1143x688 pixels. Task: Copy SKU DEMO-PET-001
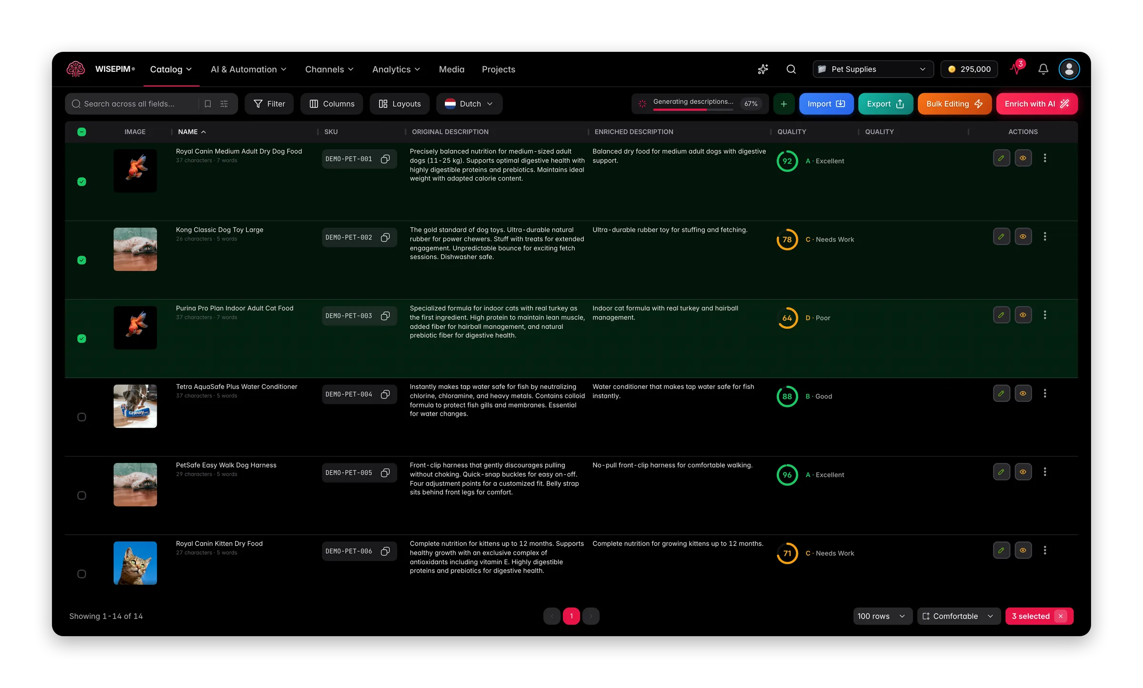[x=385, y=159]
